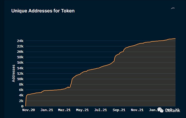The image size is (186, 118).
Task: Click the 8k y-axis tick label
Action: [x=21, y=84]
